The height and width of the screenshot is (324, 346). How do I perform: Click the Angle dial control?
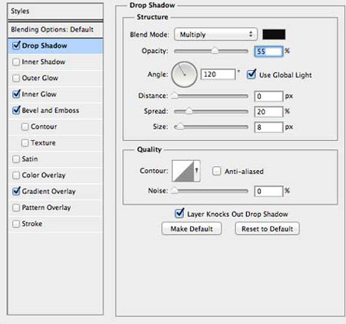pyautogui.click(x=185, y=75)
